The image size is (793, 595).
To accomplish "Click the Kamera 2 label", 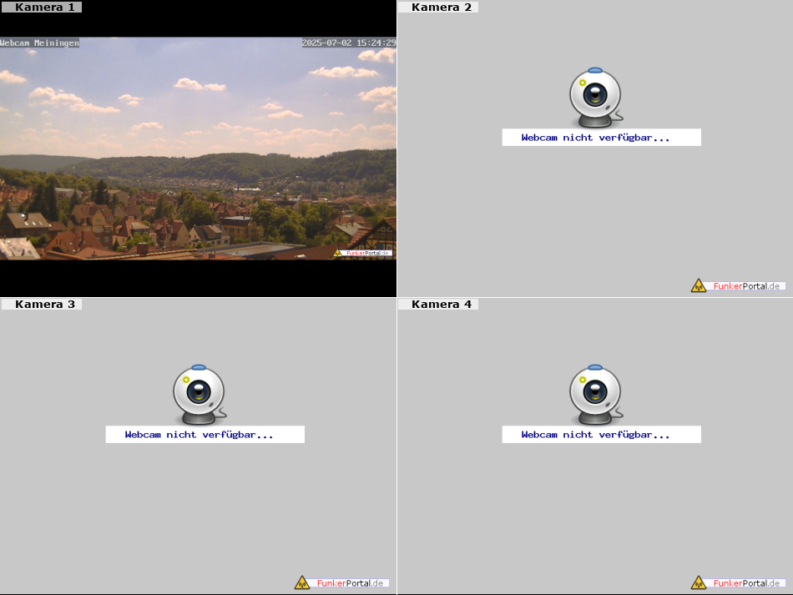I will [438, 7].
